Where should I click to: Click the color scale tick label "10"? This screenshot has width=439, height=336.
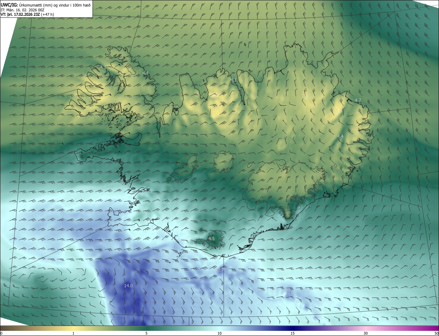coord(219,333)
